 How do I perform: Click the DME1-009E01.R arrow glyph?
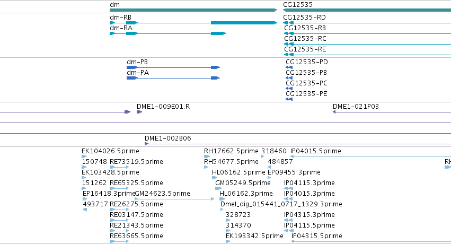[x=139, y=112]
